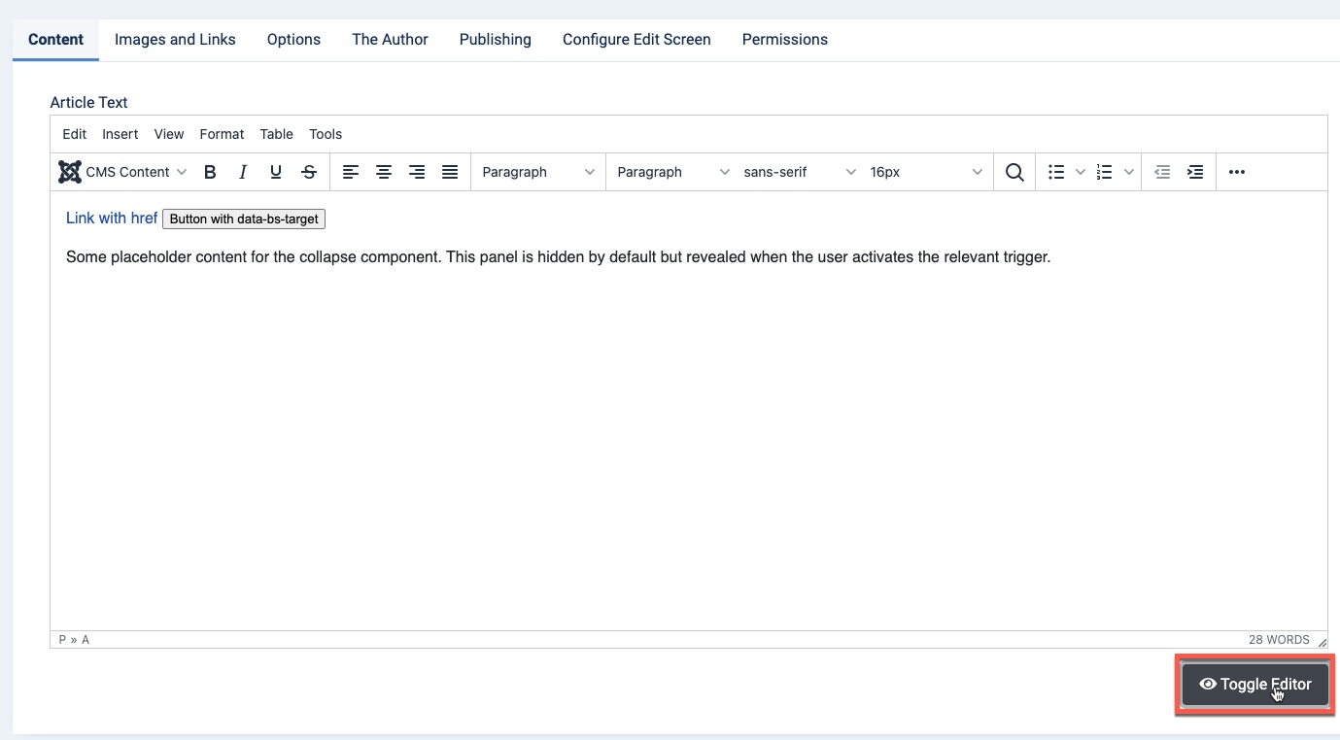Justify the text alignment
Image resolution: width=1340 pixels, height=740 pixels.
click(x=450, y=172)
